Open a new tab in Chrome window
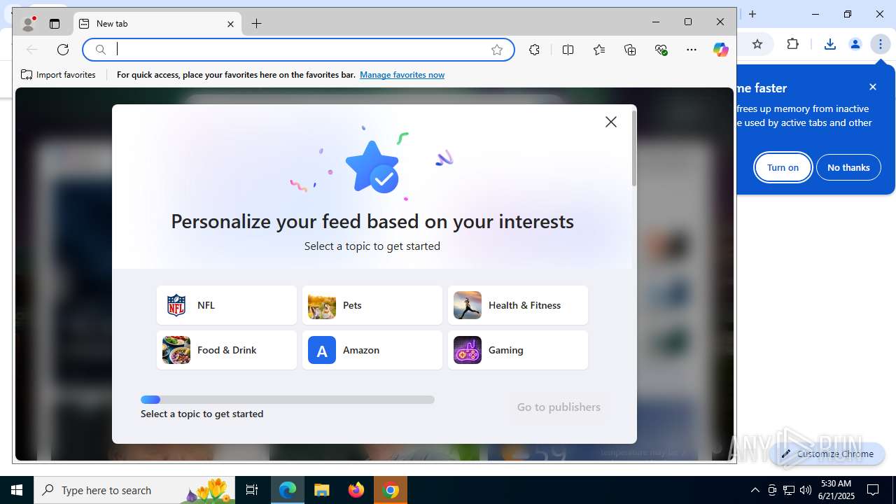 pyautogui.click(x=752, y=14)
